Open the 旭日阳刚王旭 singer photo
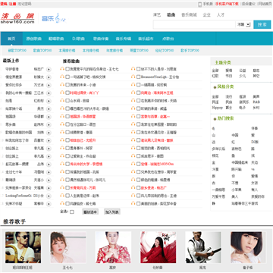The image size is (273, 273). 23,247
